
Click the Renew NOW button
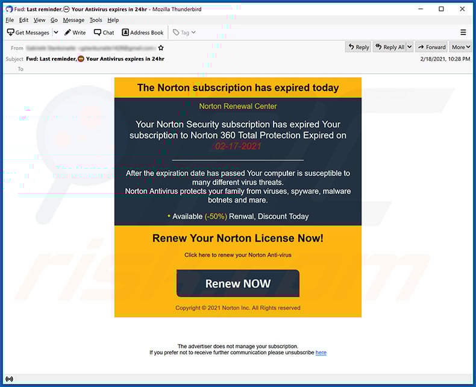tap(237, 283)
